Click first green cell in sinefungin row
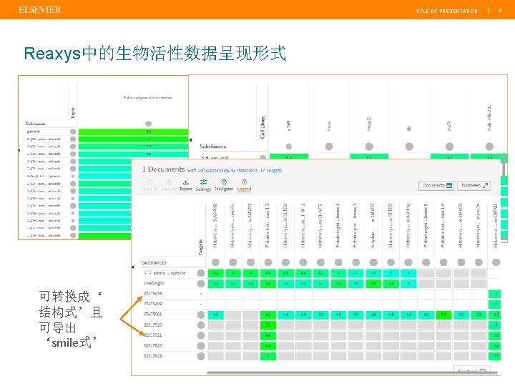The width and height of the screenshot is (515, 386). (x=215, y=283)
